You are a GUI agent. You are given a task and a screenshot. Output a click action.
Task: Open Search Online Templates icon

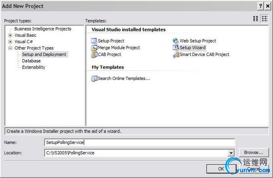click(x=94, y=79)
